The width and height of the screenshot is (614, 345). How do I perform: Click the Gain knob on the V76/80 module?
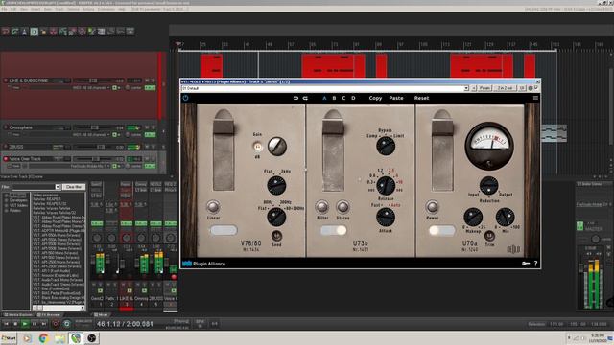pos(277,147)
